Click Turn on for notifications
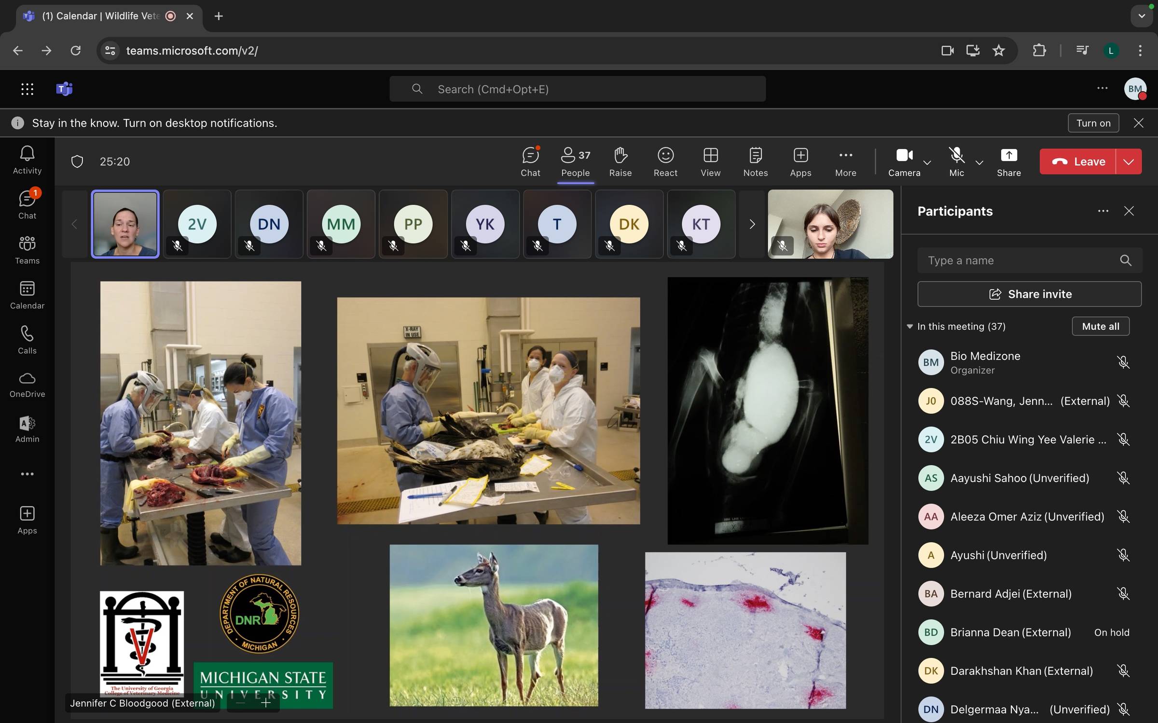Screen dimensions: 1158x723 pyautogui.click(x=1093, y=123)
